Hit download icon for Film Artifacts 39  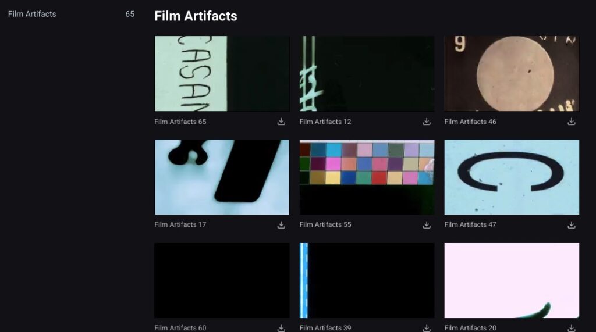(x=426, y=328)
